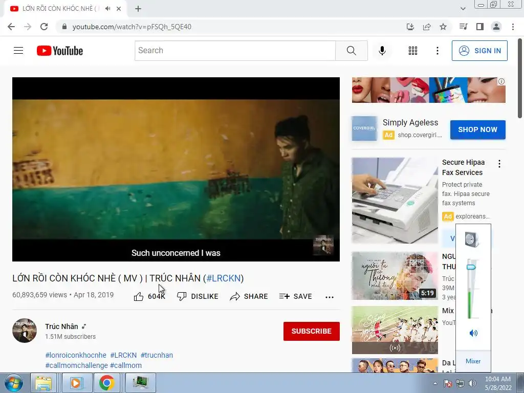Subscribe to Trúc Nhân
Screen dimensions: 524x393
pyautogui.click(x=312, y=331)
